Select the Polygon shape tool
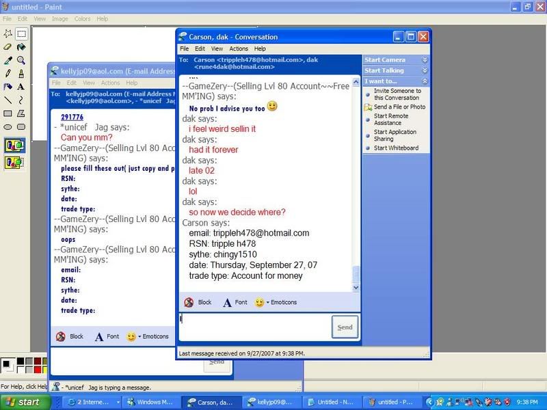Screen dimensions: 547x410 coord(21,113)
